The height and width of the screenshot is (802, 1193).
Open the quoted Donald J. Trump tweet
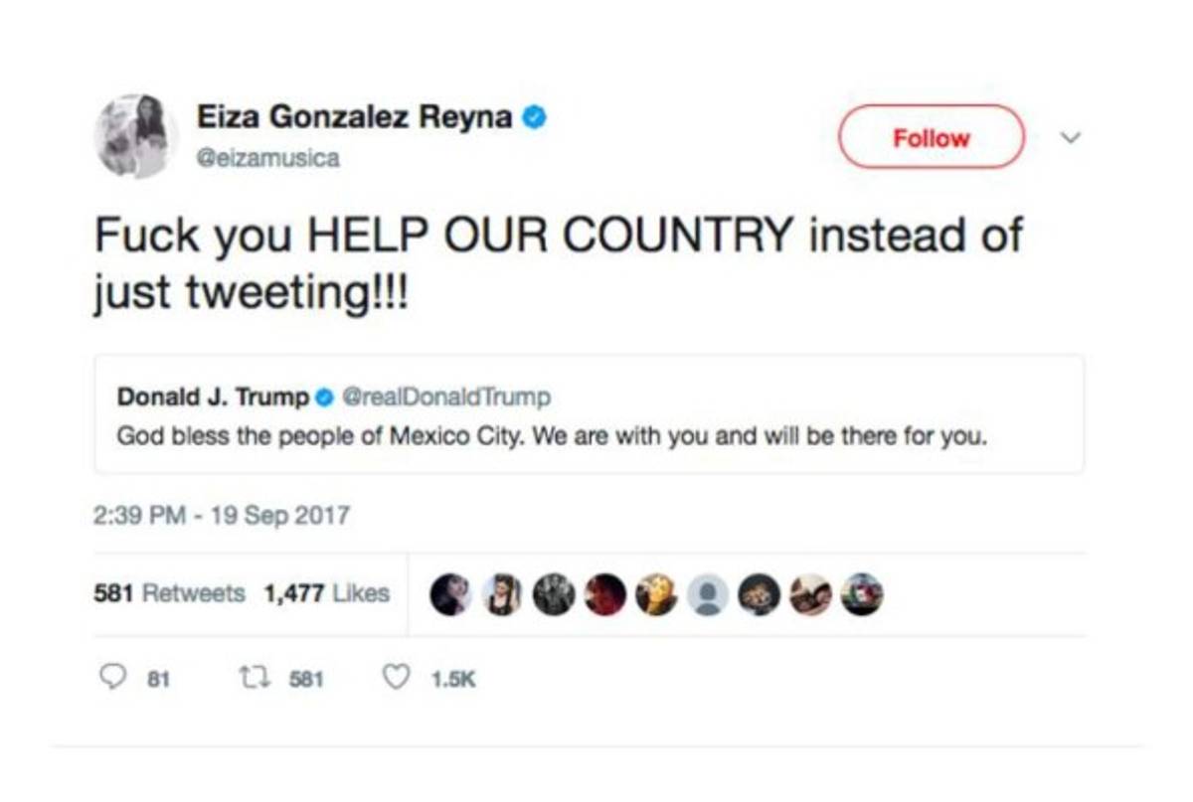tap(589, 435)
